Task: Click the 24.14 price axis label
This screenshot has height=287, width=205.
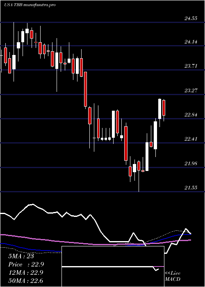Action: click(x=191, y=42)
